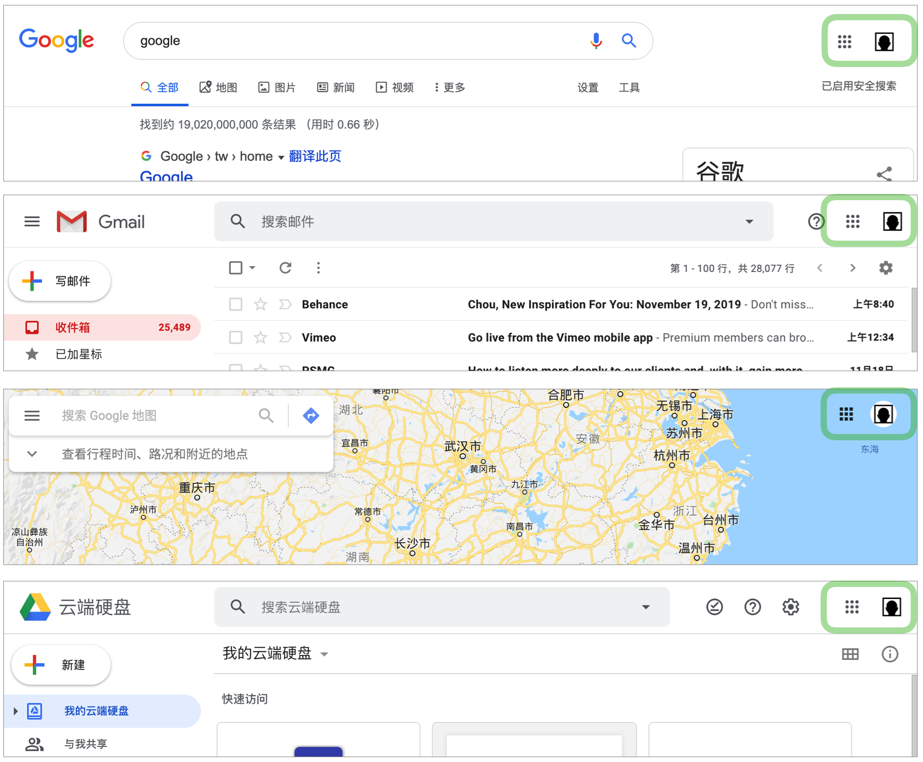Open Gmail main menu hamburger
Viewport: 923px width, 762px height.
(32, 221)
